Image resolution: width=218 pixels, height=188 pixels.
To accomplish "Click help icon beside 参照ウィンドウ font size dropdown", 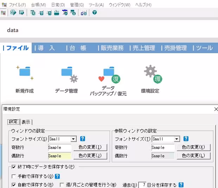I will [186, 139].
